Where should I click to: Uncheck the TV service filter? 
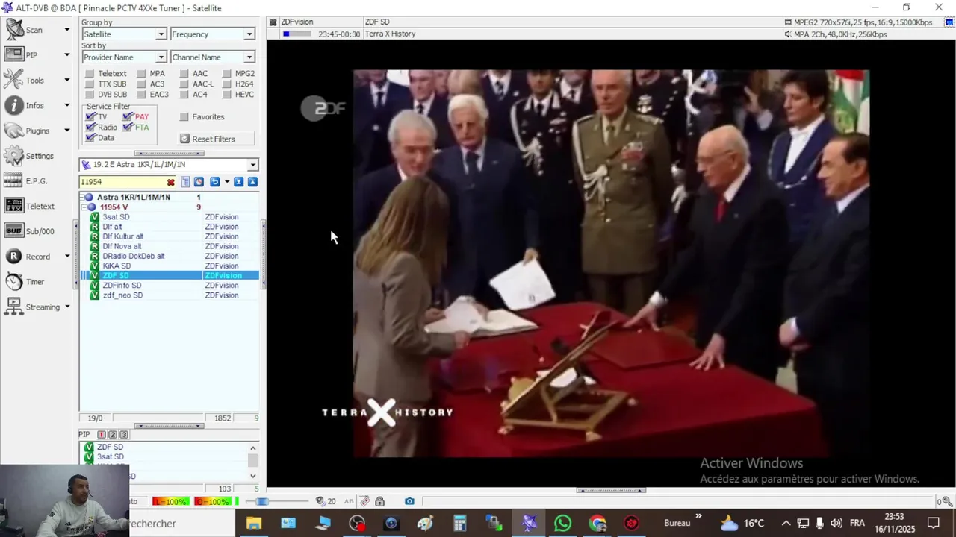90,117
